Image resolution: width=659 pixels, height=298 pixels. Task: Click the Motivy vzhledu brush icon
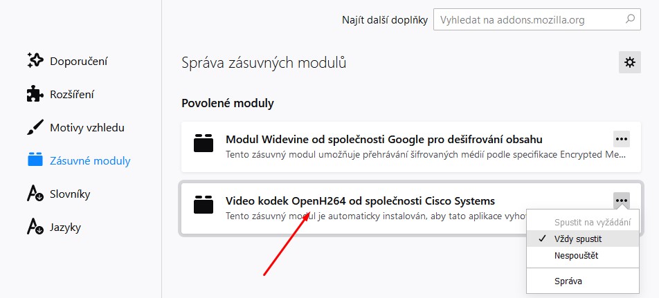coord(35,127)
